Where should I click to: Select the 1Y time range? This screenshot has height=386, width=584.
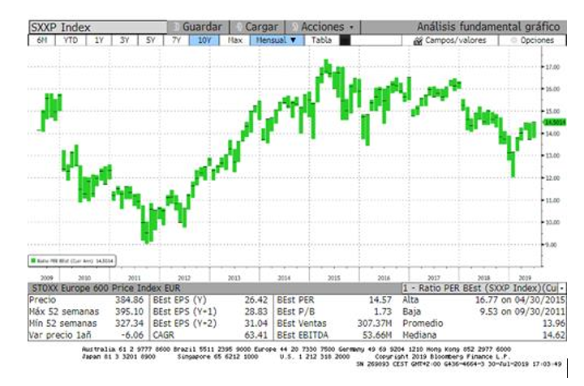[x=99, y=41]
